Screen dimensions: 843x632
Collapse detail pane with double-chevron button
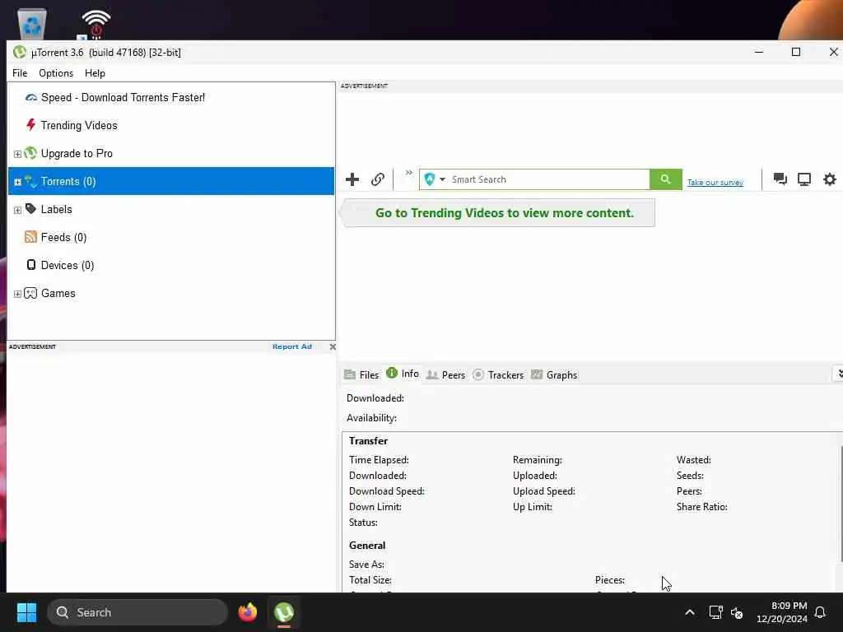pos(839,374)
